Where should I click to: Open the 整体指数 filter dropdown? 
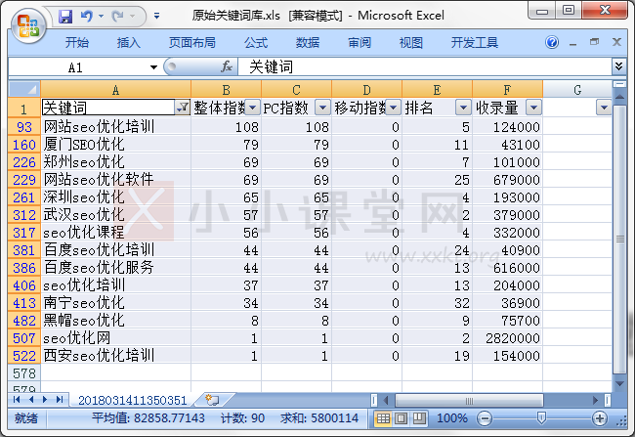[x=253, y=108]
